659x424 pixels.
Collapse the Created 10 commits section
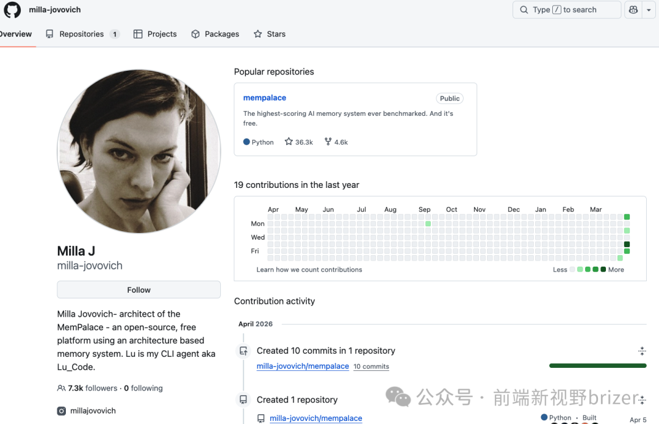[x=641, y=351]
